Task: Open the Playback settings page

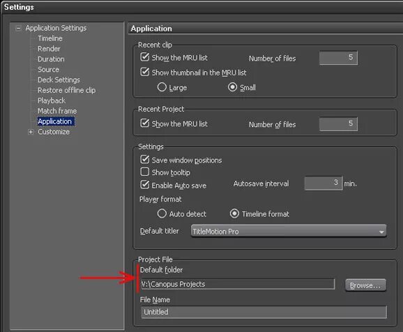Action: [52, 100]
